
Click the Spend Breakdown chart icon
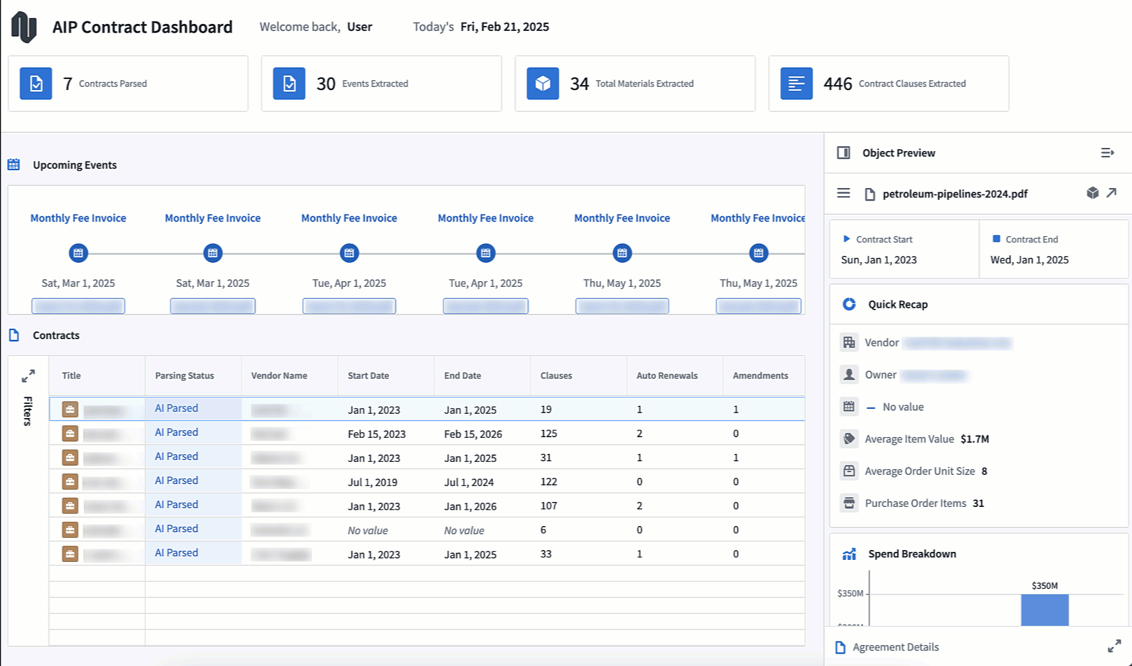pos(849,554)
